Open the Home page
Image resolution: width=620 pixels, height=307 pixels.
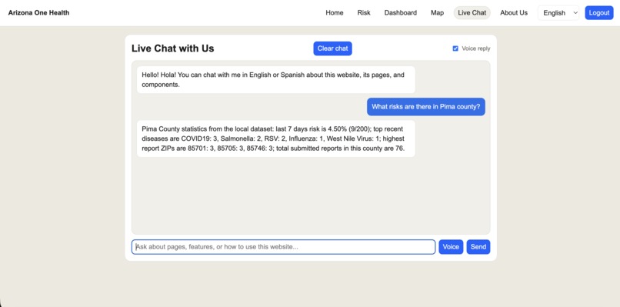click(334, 12)
